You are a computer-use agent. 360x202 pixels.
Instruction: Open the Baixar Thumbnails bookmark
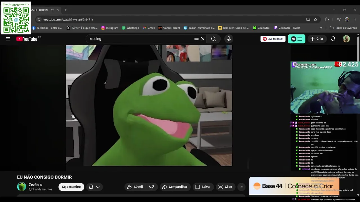click(x=199, y=28)
